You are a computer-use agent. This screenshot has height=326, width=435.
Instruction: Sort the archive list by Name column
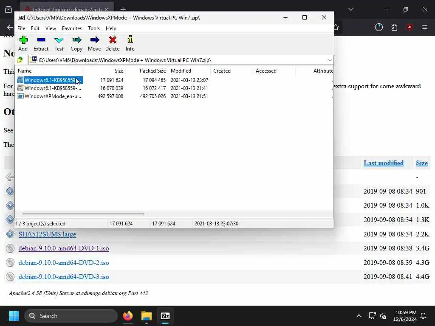coord(49,71)
